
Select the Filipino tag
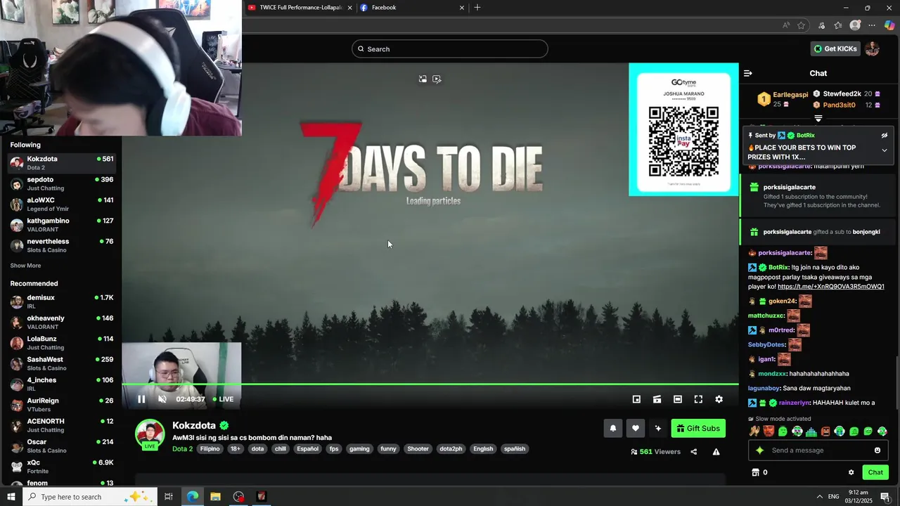(x=210, y=449)
